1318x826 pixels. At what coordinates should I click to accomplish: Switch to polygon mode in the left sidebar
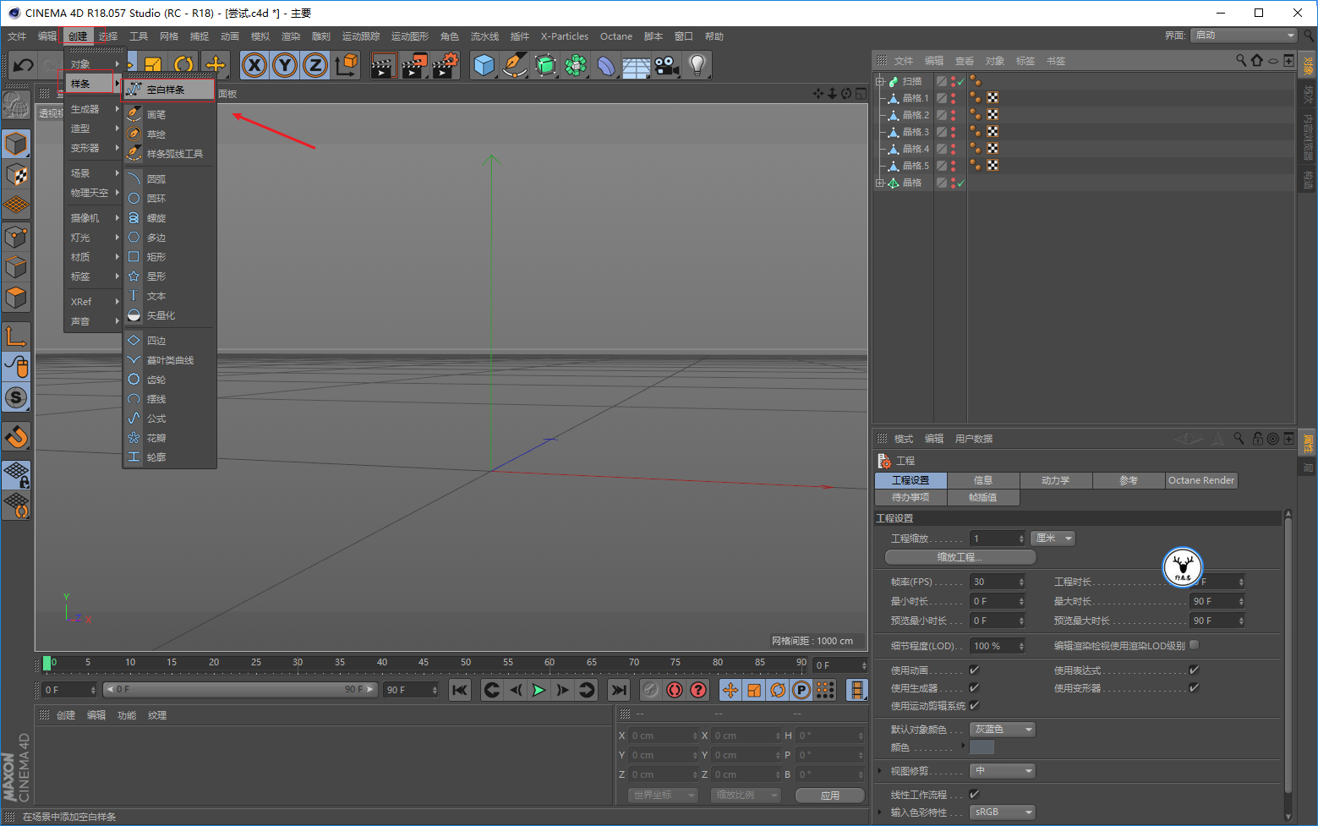pos(16,298)
